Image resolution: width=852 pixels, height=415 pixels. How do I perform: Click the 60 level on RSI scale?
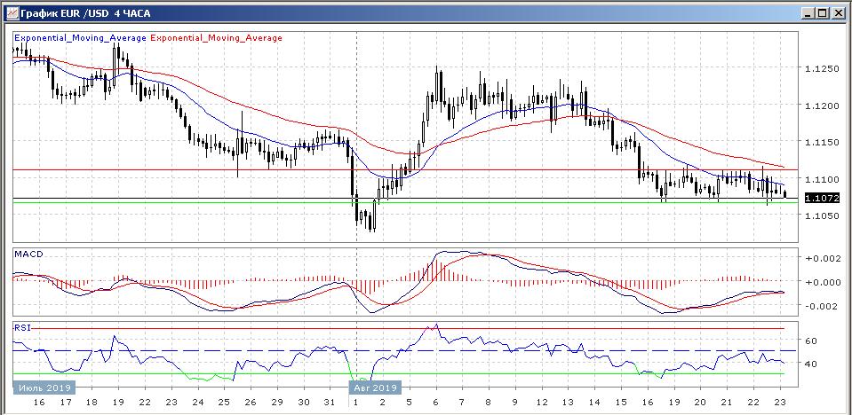(810, 340)
